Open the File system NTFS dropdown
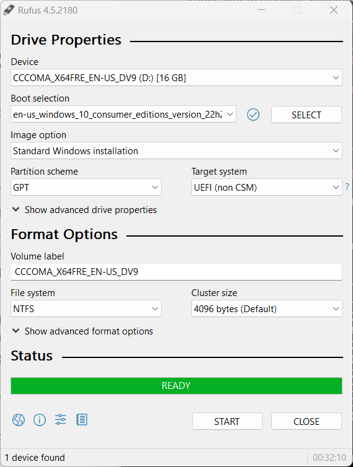 pyautogui.click(x=86, y=308)
